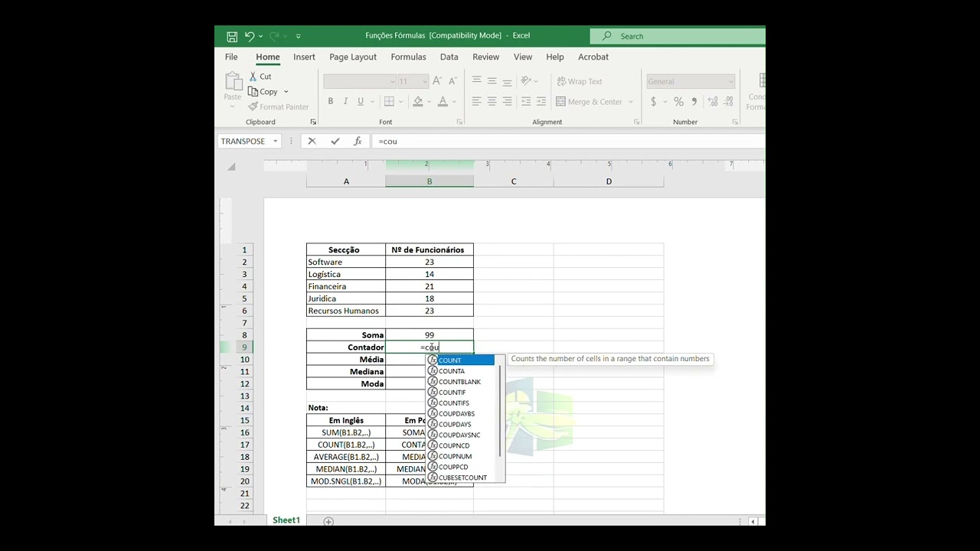Screen dimensions: 980x551
Task: Click the Decrease Decimal icon
Action: (728, 102)
